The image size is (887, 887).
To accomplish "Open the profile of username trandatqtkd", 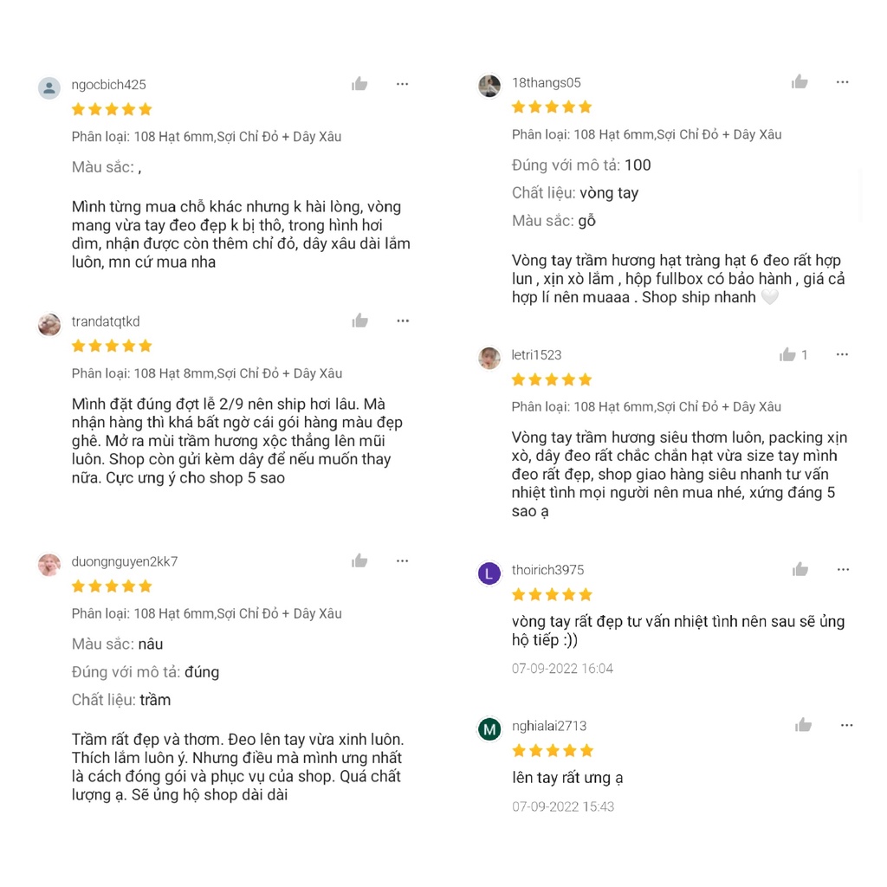I will (106, 321).
